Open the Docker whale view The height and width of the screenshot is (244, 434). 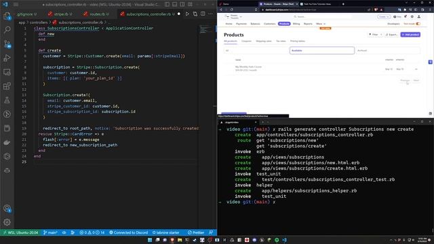coord(7,142)
